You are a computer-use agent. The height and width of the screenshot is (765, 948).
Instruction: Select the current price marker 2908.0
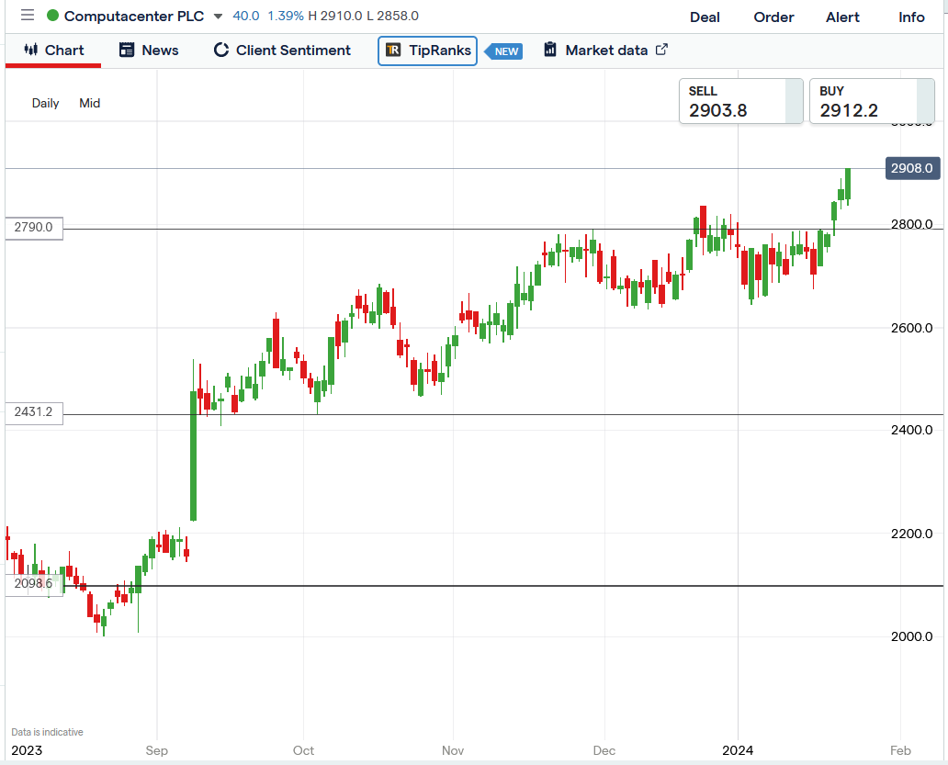[x=912, y=169]
